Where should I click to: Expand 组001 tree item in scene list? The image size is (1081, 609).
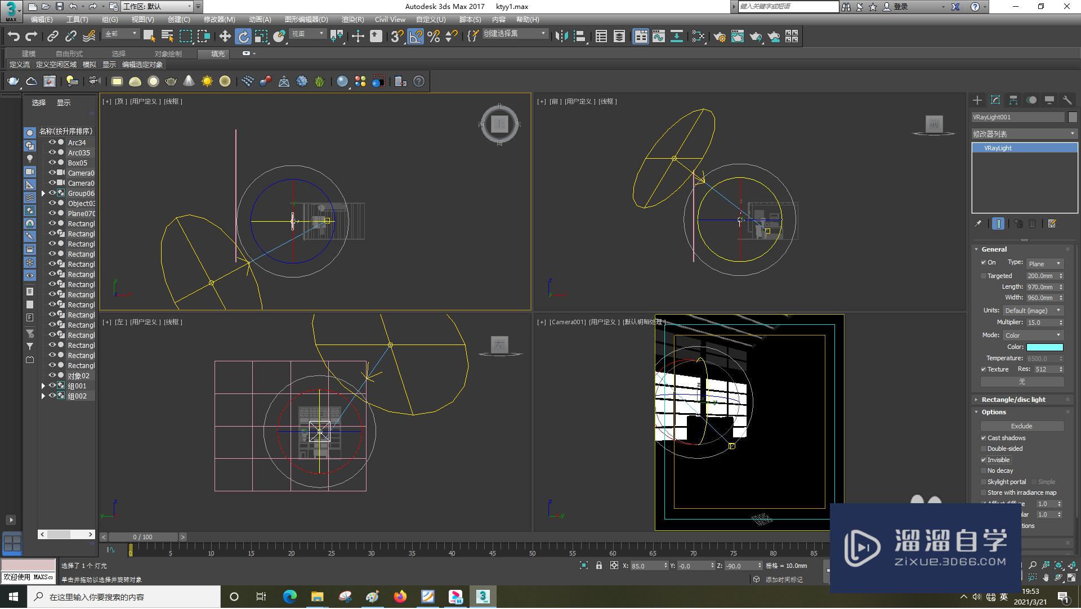click(42, 385)
